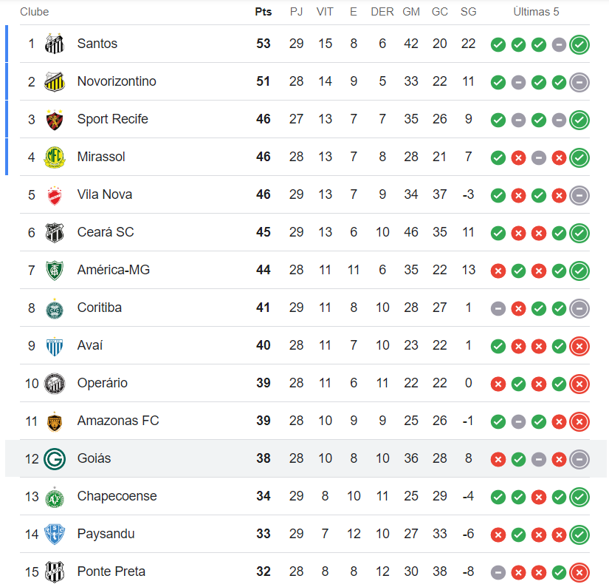Image resolution: width=609 pixels, height=587 pixels.
Task: Click the Goiás green G crest
Action: tap(55, 458)
